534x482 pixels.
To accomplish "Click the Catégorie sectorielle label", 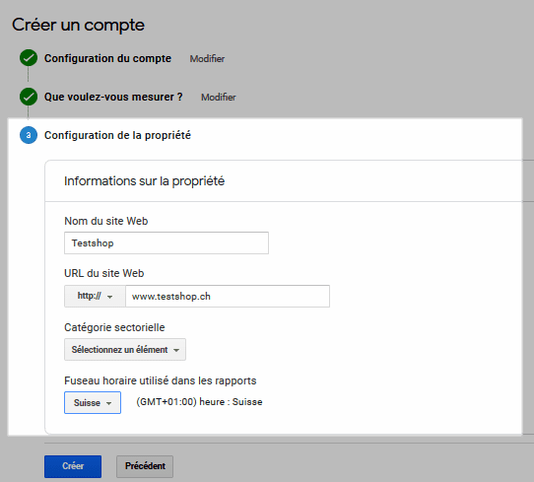I will (114, 327).
